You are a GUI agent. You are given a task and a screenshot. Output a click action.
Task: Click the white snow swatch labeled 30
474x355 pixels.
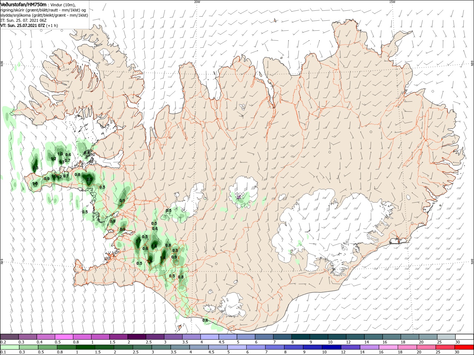click(x=464, y=337)
